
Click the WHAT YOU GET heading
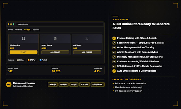point(121,19)
